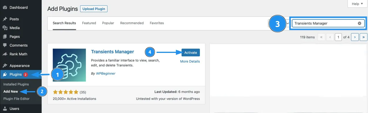The width and height of the screenshot is (368, 113).
Task: Go to the next results page
Action: coord(355,37)
